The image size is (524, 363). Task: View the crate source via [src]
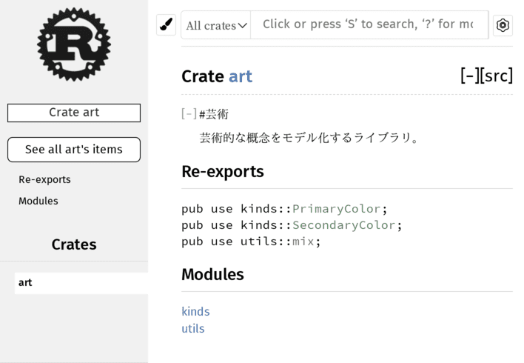497,76
